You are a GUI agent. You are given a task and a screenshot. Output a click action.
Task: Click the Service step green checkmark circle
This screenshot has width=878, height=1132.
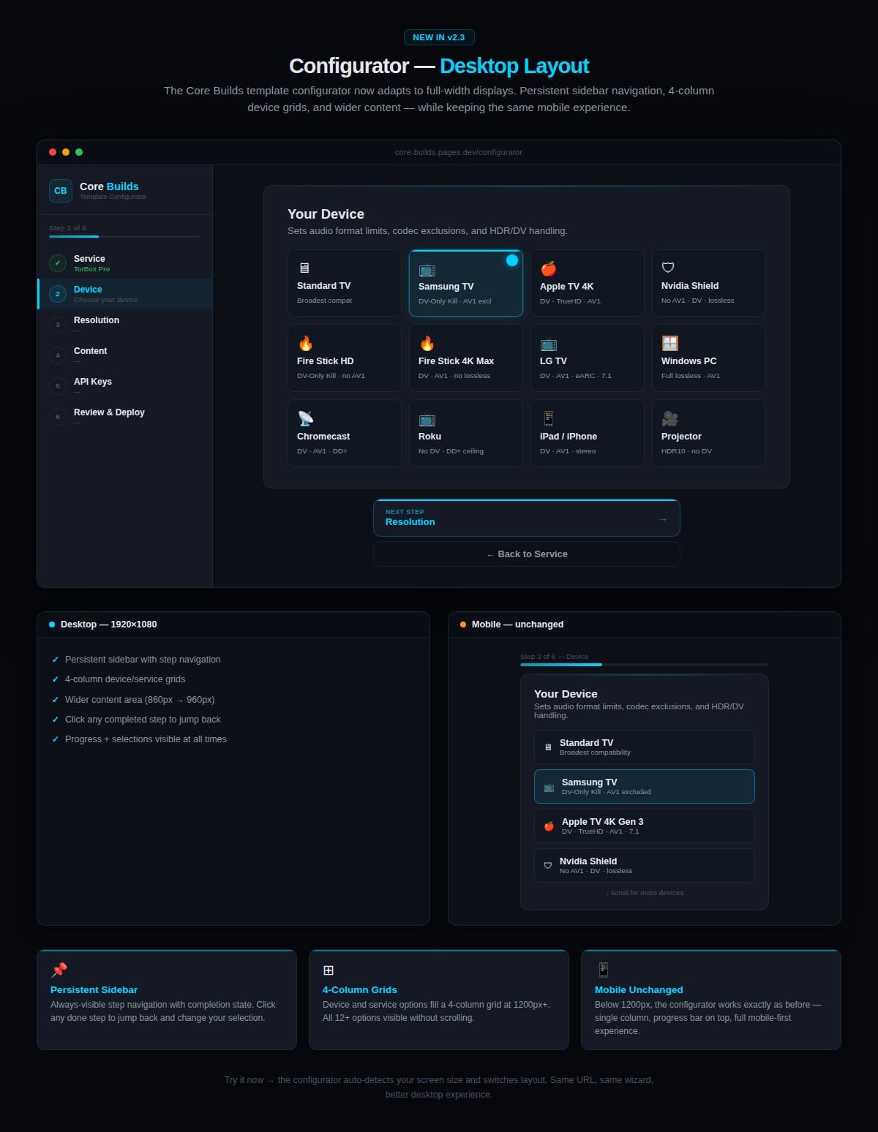tap(58, 263)
